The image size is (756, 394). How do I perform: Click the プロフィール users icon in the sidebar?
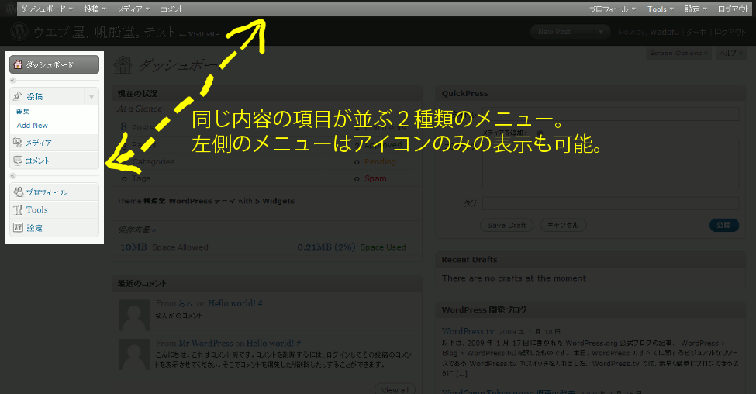click(18, 192)
